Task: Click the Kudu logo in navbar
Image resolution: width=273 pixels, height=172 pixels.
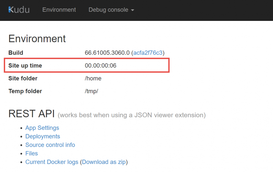Action: (x=19, y=10)
